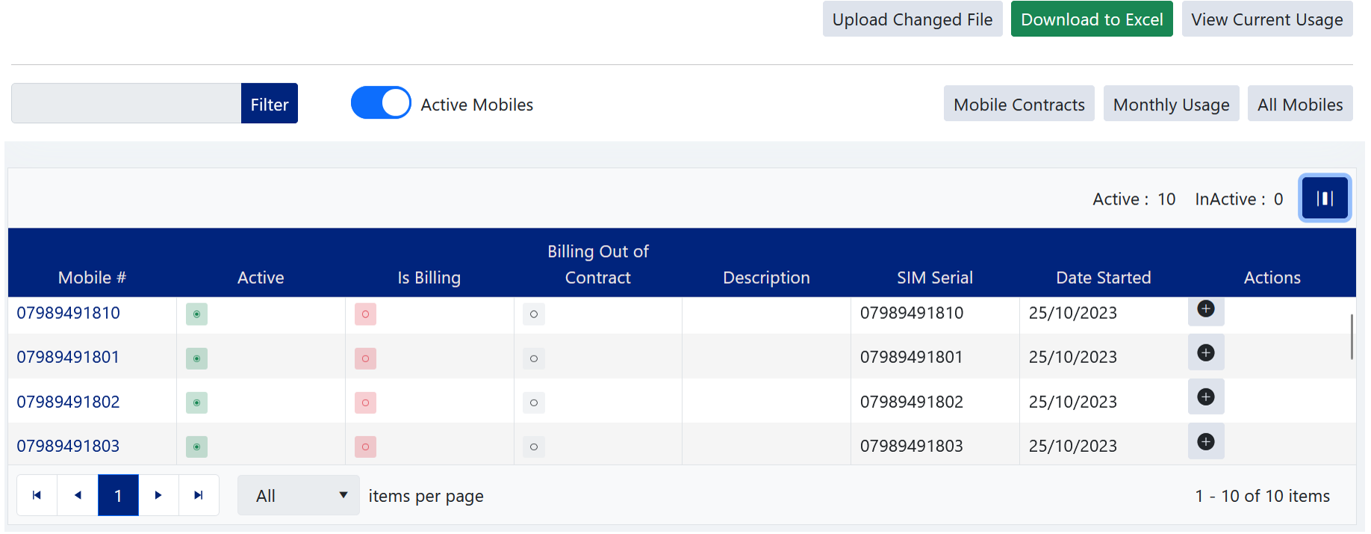Jump to the last page arrow

[199, 495]
